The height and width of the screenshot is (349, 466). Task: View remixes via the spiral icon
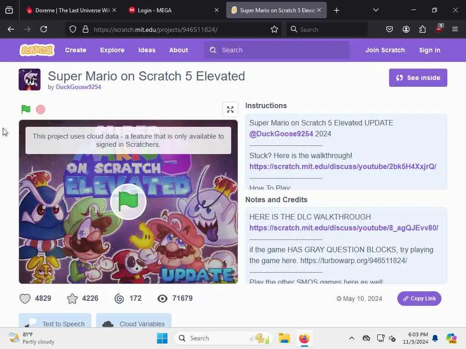coord(119,299)
